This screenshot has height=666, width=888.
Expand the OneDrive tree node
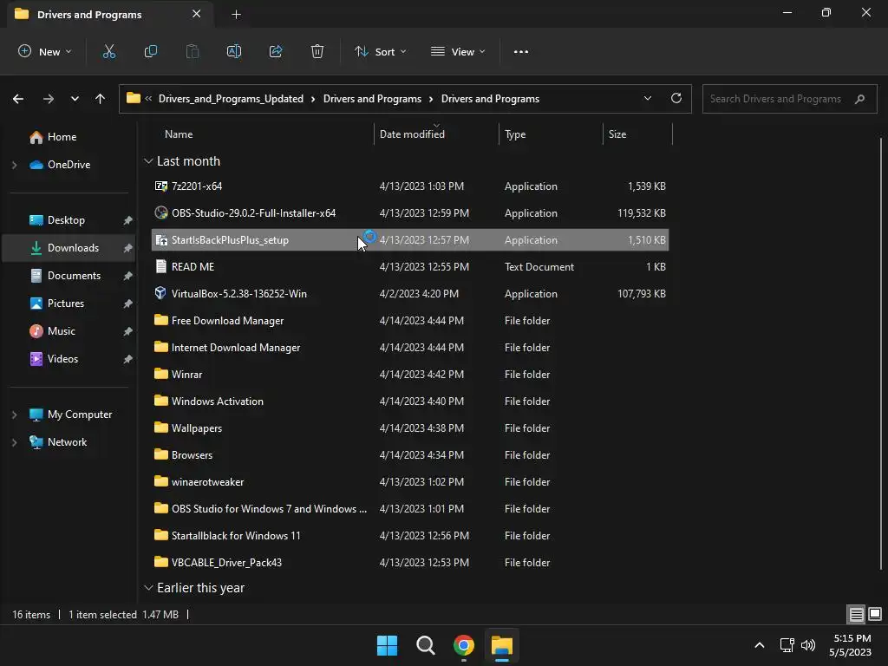coord(15,165)
